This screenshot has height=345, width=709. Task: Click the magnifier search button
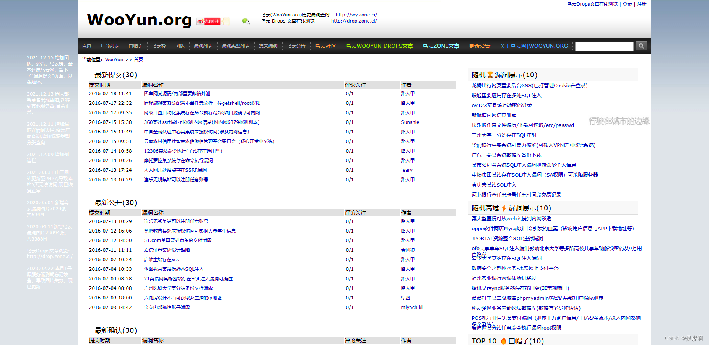tap(641, 46)
